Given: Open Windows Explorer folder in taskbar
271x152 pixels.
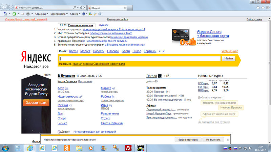Looking at the screenshot, I should [x=79, y=148].
